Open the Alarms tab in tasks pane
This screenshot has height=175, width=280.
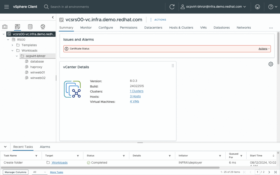click(45, 147)
